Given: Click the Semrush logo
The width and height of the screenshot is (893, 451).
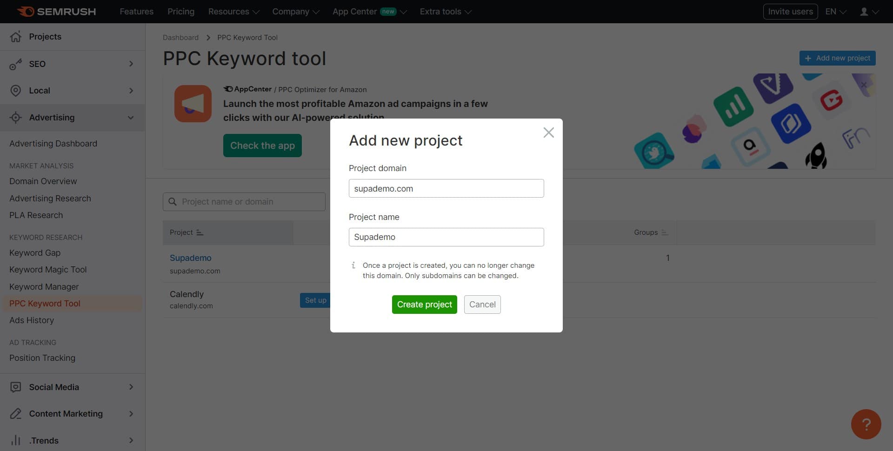Looking at the screenshot, I should [56, 11].
